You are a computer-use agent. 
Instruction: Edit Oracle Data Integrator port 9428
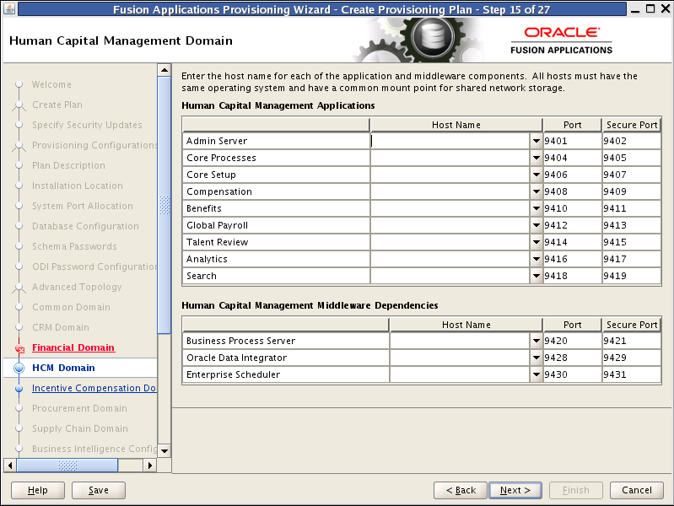pos(572,358)
